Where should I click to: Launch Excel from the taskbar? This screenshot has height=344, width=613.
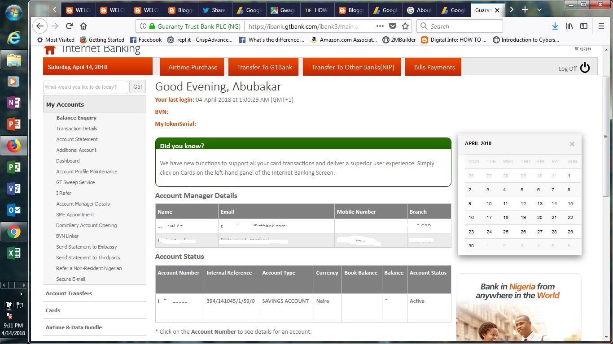tap(14, 253)
